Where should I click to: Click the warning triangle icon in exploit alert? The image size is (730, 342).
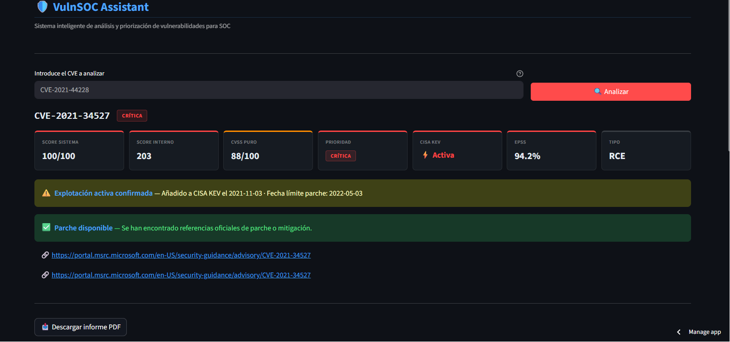(46, 193)
